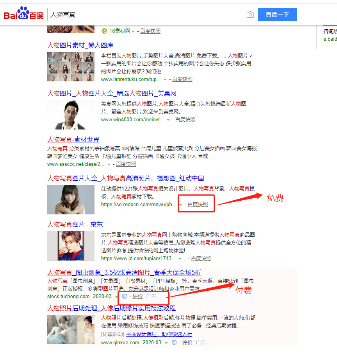The width and height of the screenshot is (337, 356).
Task: Open the 图虫创意 3.5亿张高清图片 ad title
Action: pos(124,272)
